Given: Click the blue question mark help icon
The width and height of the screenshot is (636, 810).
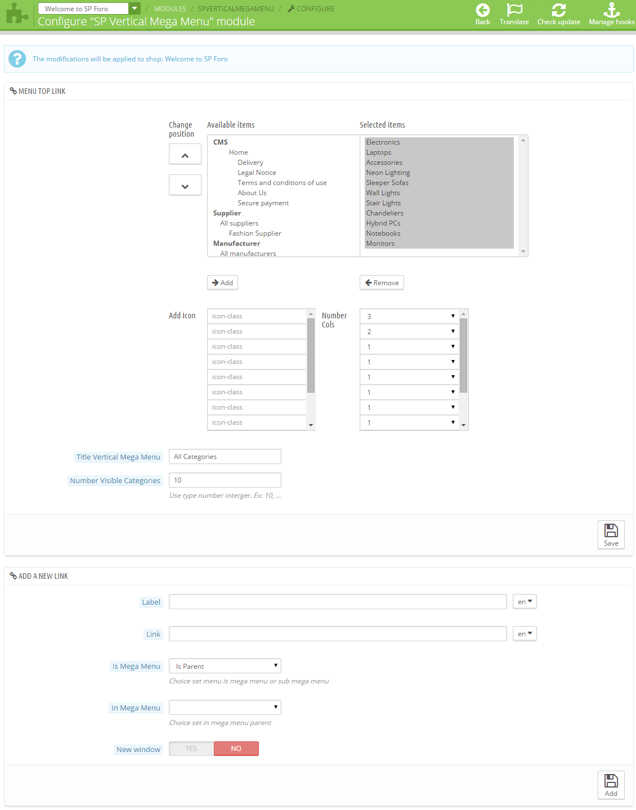Looking at the screenshot, I should tap(17, 58).
